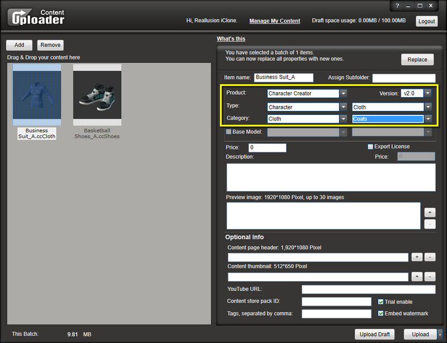This screenshot has width=447, height=343.
Task: Click minus button beside content page header
Action: point(430,257)
